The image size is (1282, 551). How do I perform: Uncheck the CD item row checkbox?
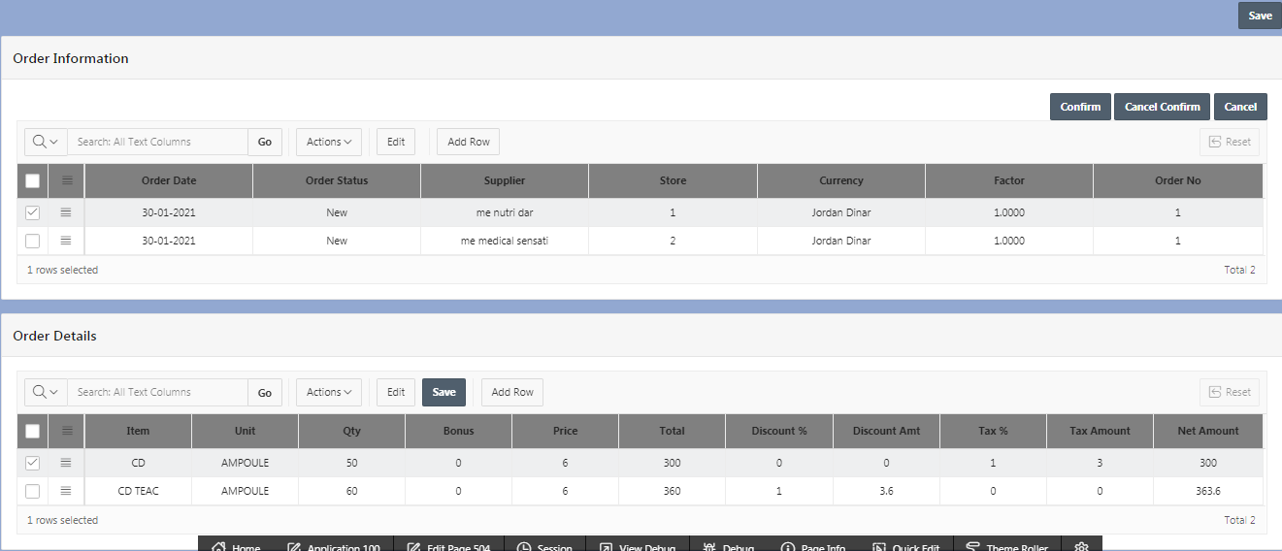pyautogui.click(x=33, y=463)
